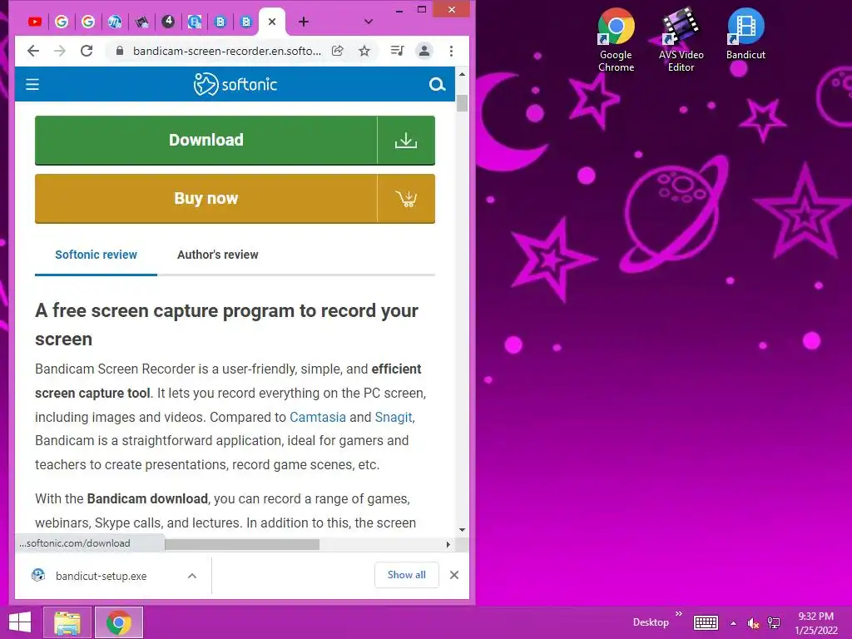Click the Desktop toolbar label in taskbar

pyautogui.click(x=651, y=622)
